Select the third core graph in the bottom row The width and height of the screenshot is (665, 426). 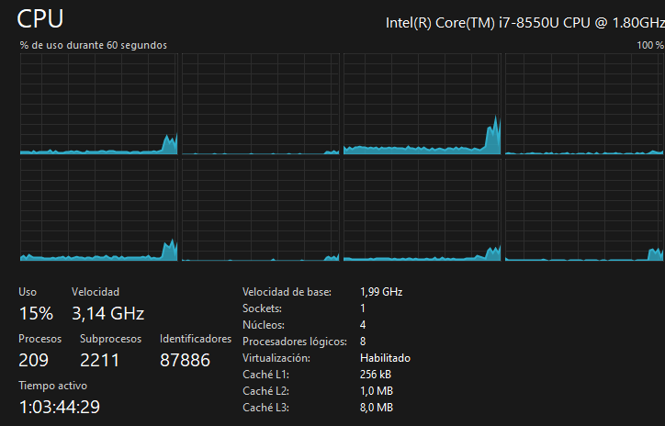point(423,210)
